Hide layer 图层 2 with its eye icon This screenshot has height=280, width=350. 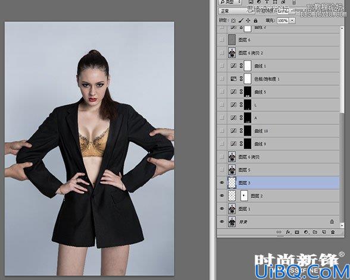[221, 196]
